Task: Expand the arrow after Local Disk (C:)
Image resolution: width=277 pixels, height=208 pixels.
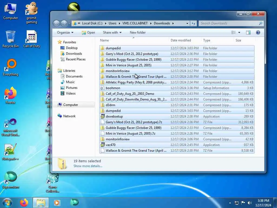Action: pyautogui.click(x=106, y=23)
